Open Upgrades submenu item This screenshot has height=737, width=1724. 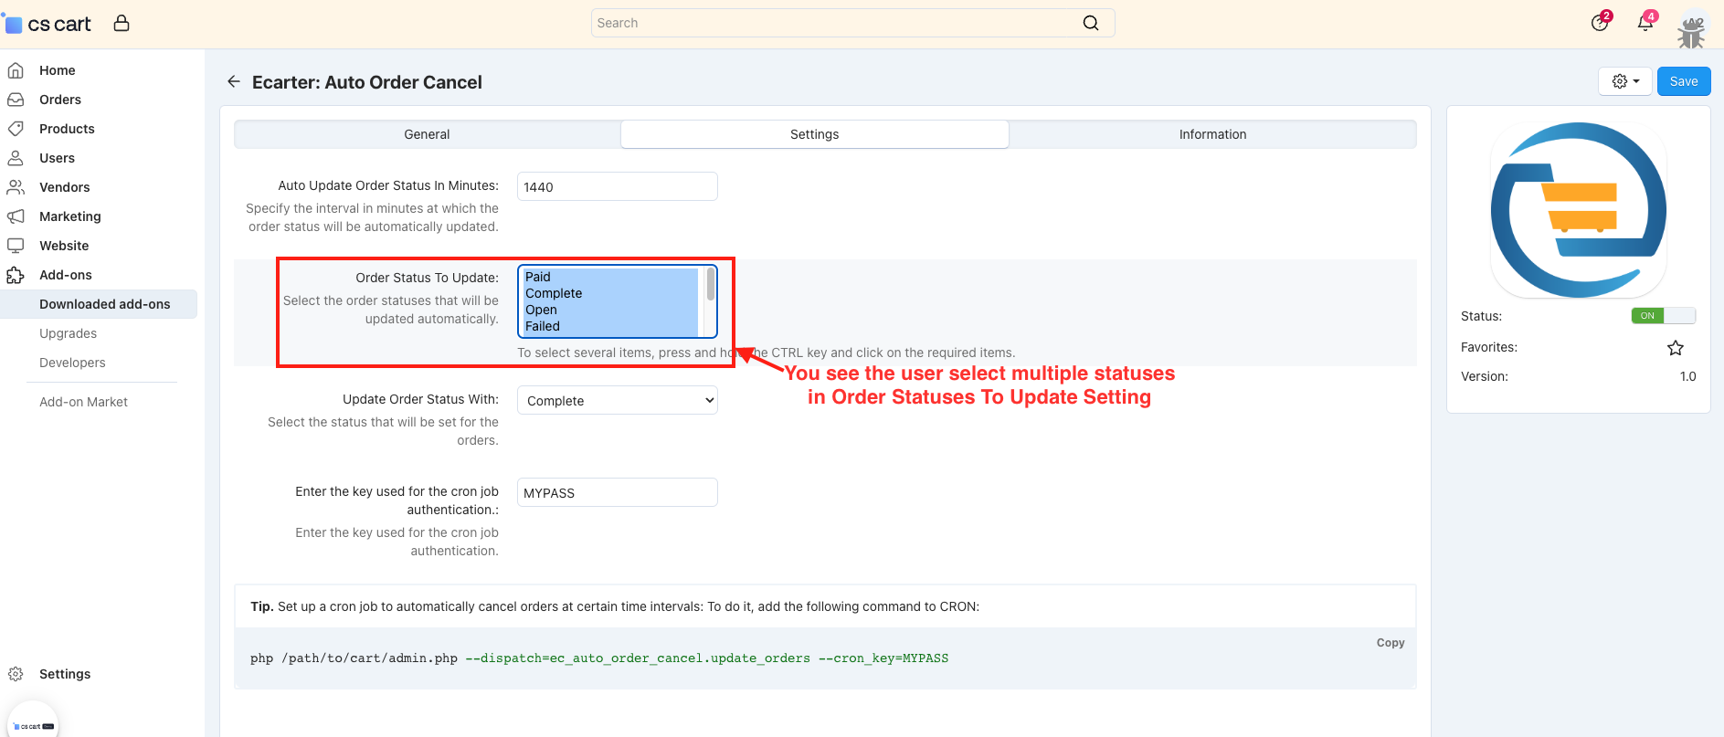pos(68,333)
